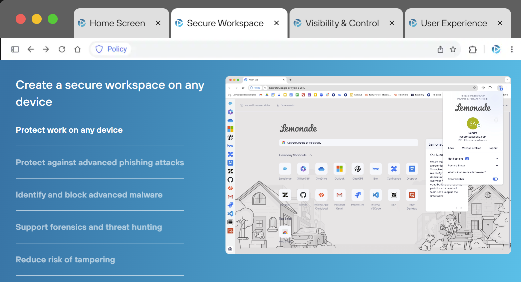Viewport: 521px width, 282px height.
Task: Go back with the left arrow
Action: [31, 49]
